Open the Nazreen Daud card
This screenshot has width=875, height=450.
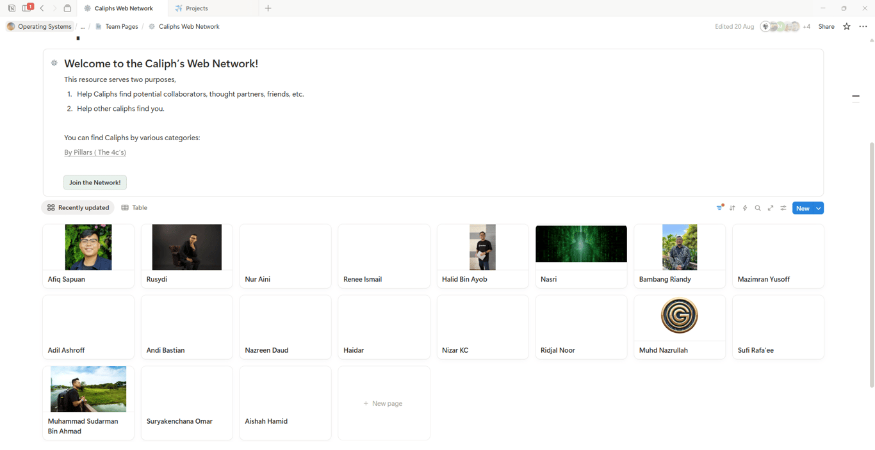click(x=286, y=327)
